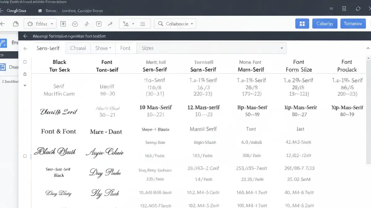Click the 12.Mars-serif cell

pos(203,108)
